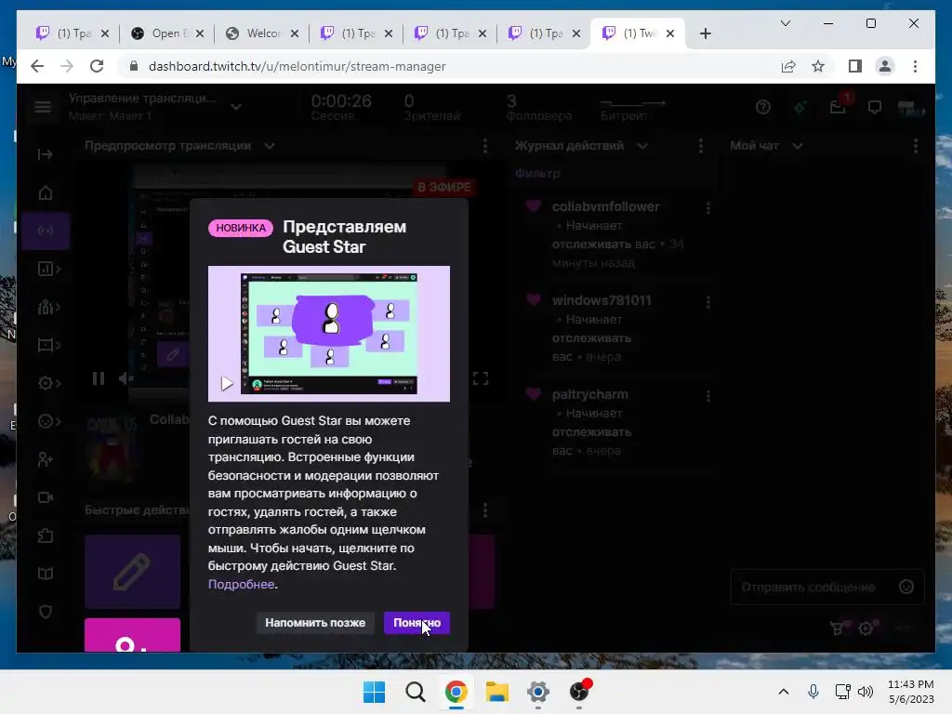Open the Windows Start menu
This screenshot has height=714, width=952.
click(374, 692)
